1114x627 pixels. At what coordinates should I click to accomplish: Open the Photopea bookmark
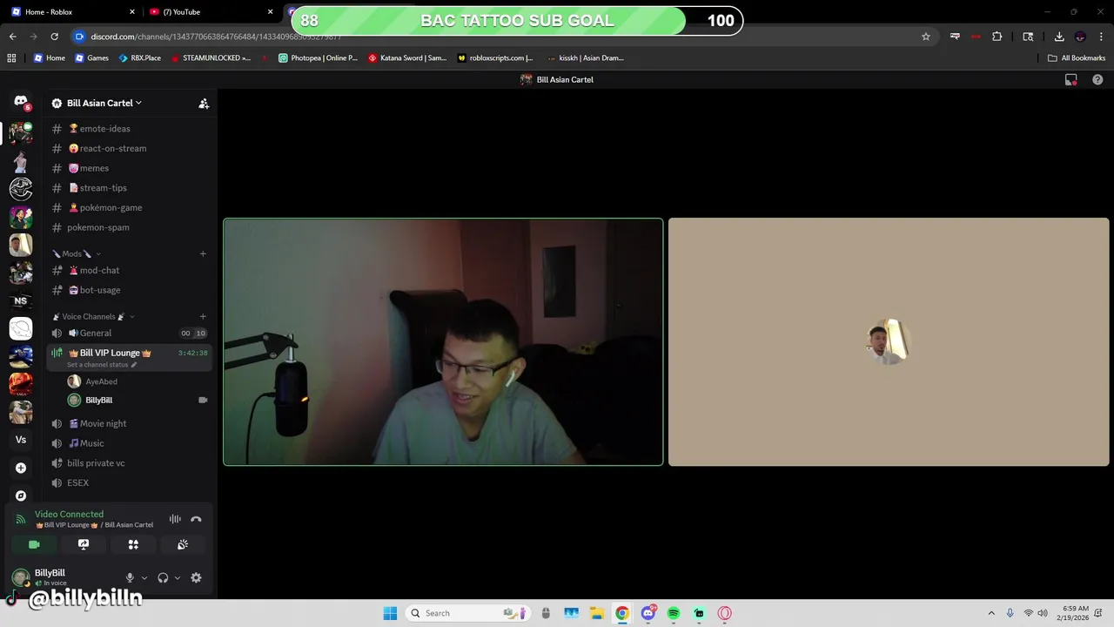click(318, 57)
